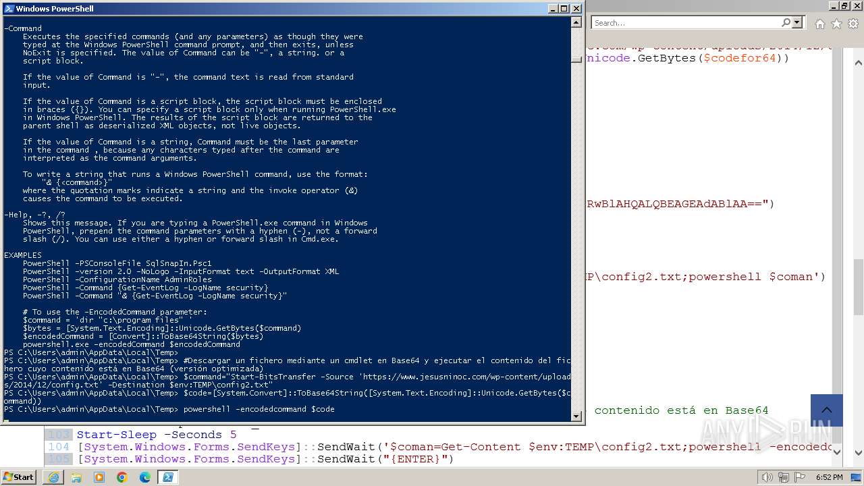Click the PowerShell icon in the window title bar

pos(9,9)
